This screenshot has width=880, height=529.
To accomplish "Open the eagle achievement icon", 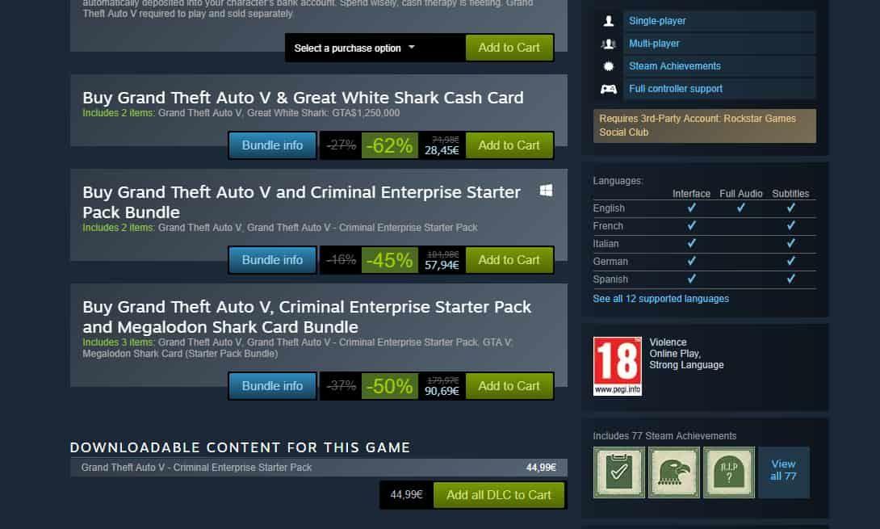I will (x=674, y=472).
